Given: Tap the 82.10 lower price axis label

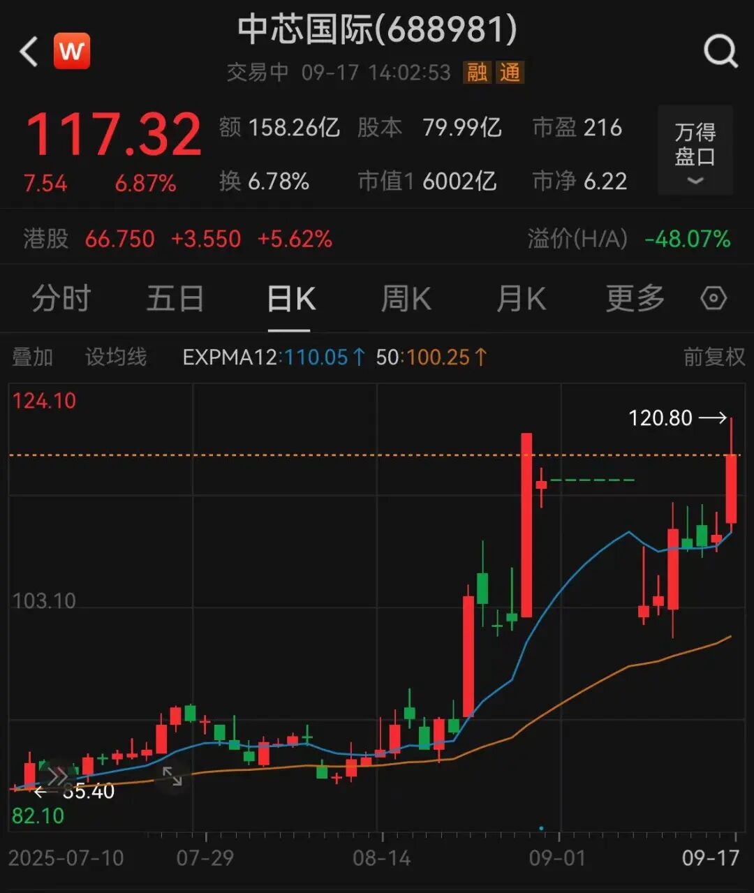Looking at the screenshot, I should coord(38,815).
